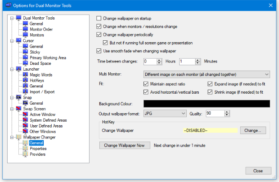This screenshot has width=279, height=182.
Task: Select Monitor Order in the tree
Action: point(41,29)
